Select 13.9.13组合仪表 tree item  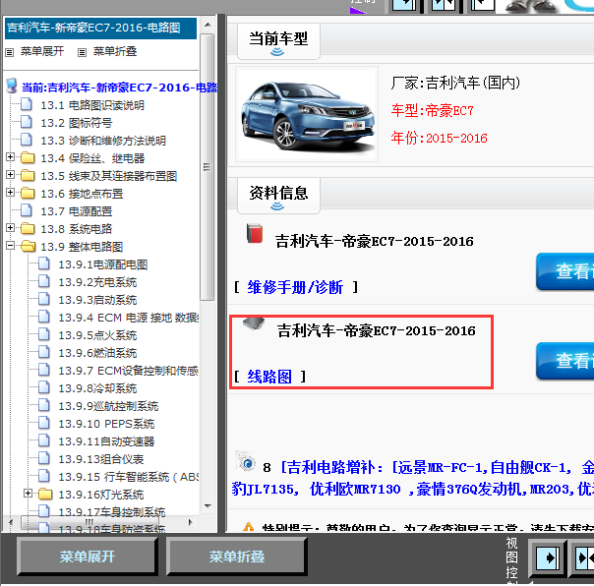[100, 459]
